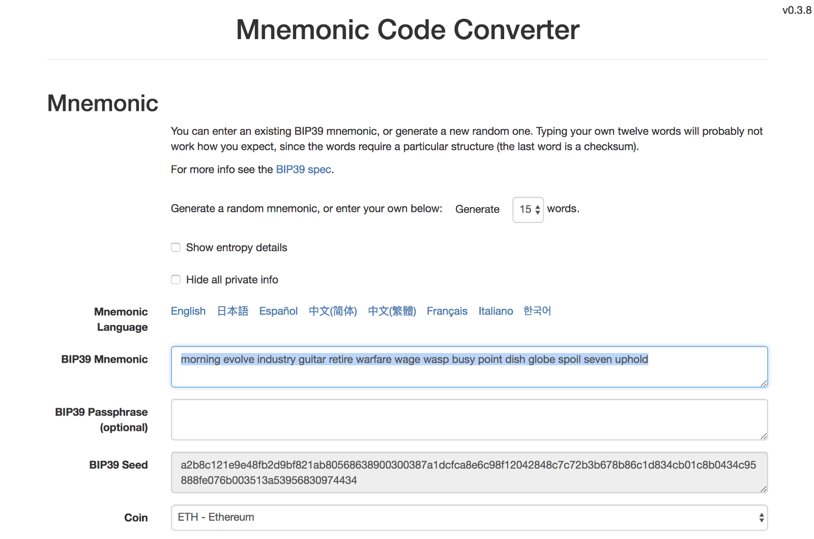Click the BIP39 Mnemonic resize handle

coord(764,384)
